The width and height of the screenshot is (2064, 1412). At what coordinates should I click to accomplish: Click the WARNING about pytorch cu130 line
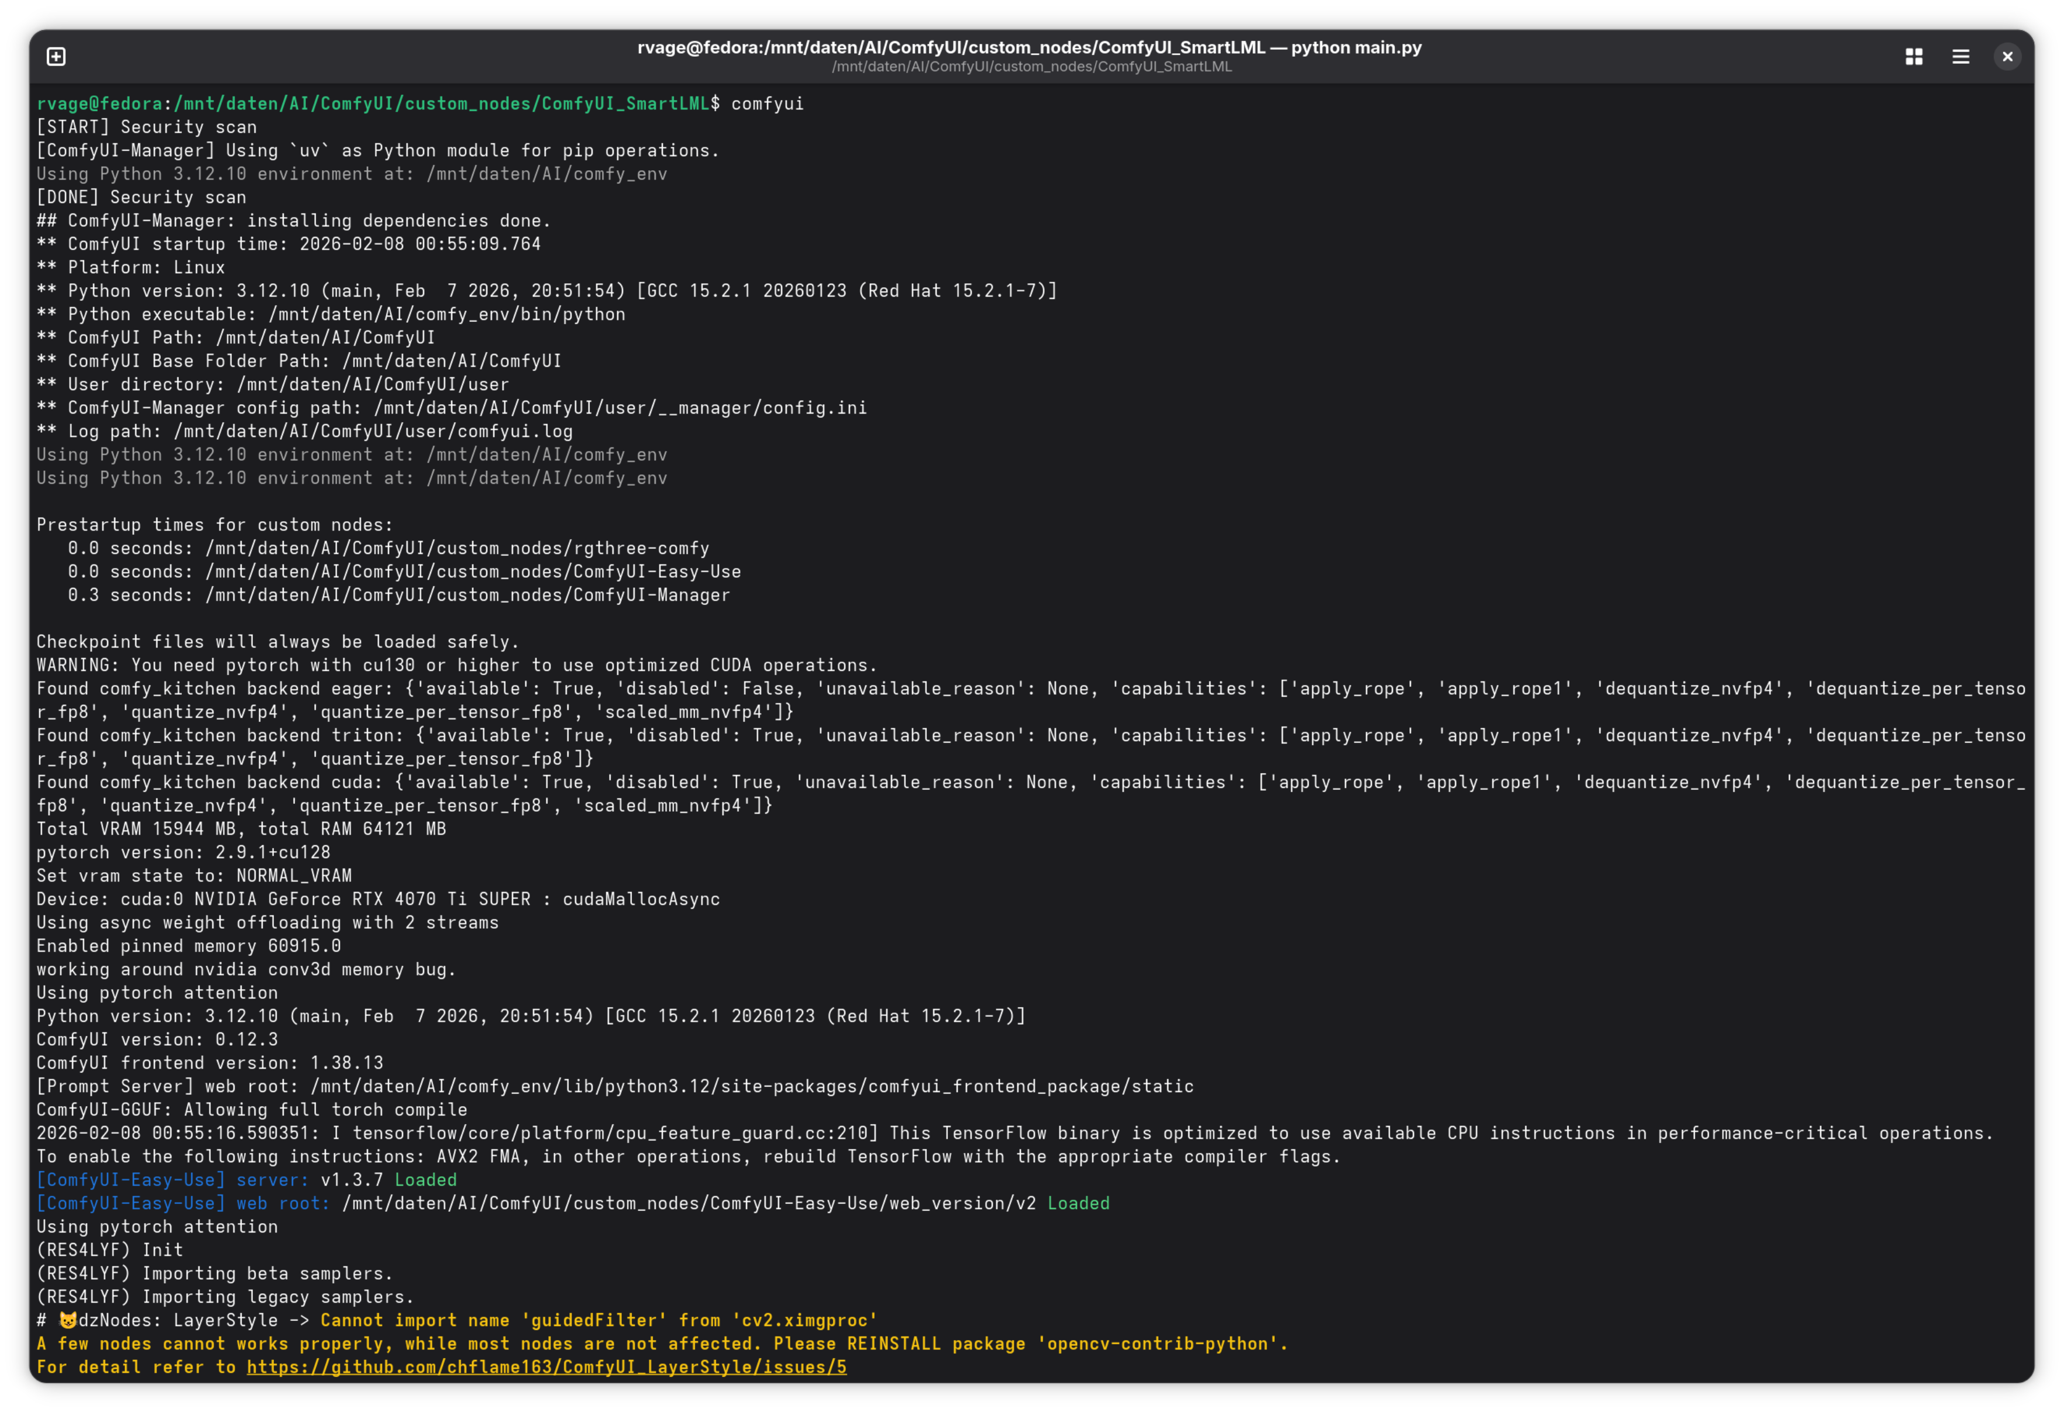(x=456, y=665)
